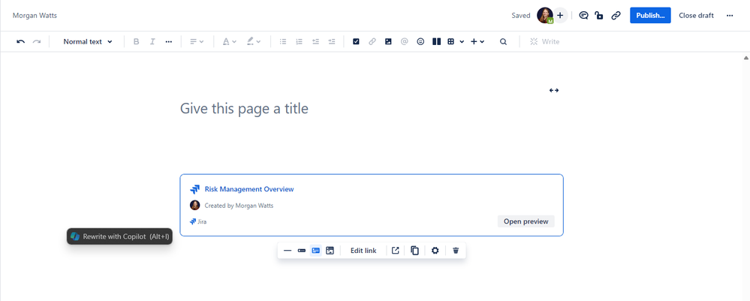Display link as inline view

301,251
